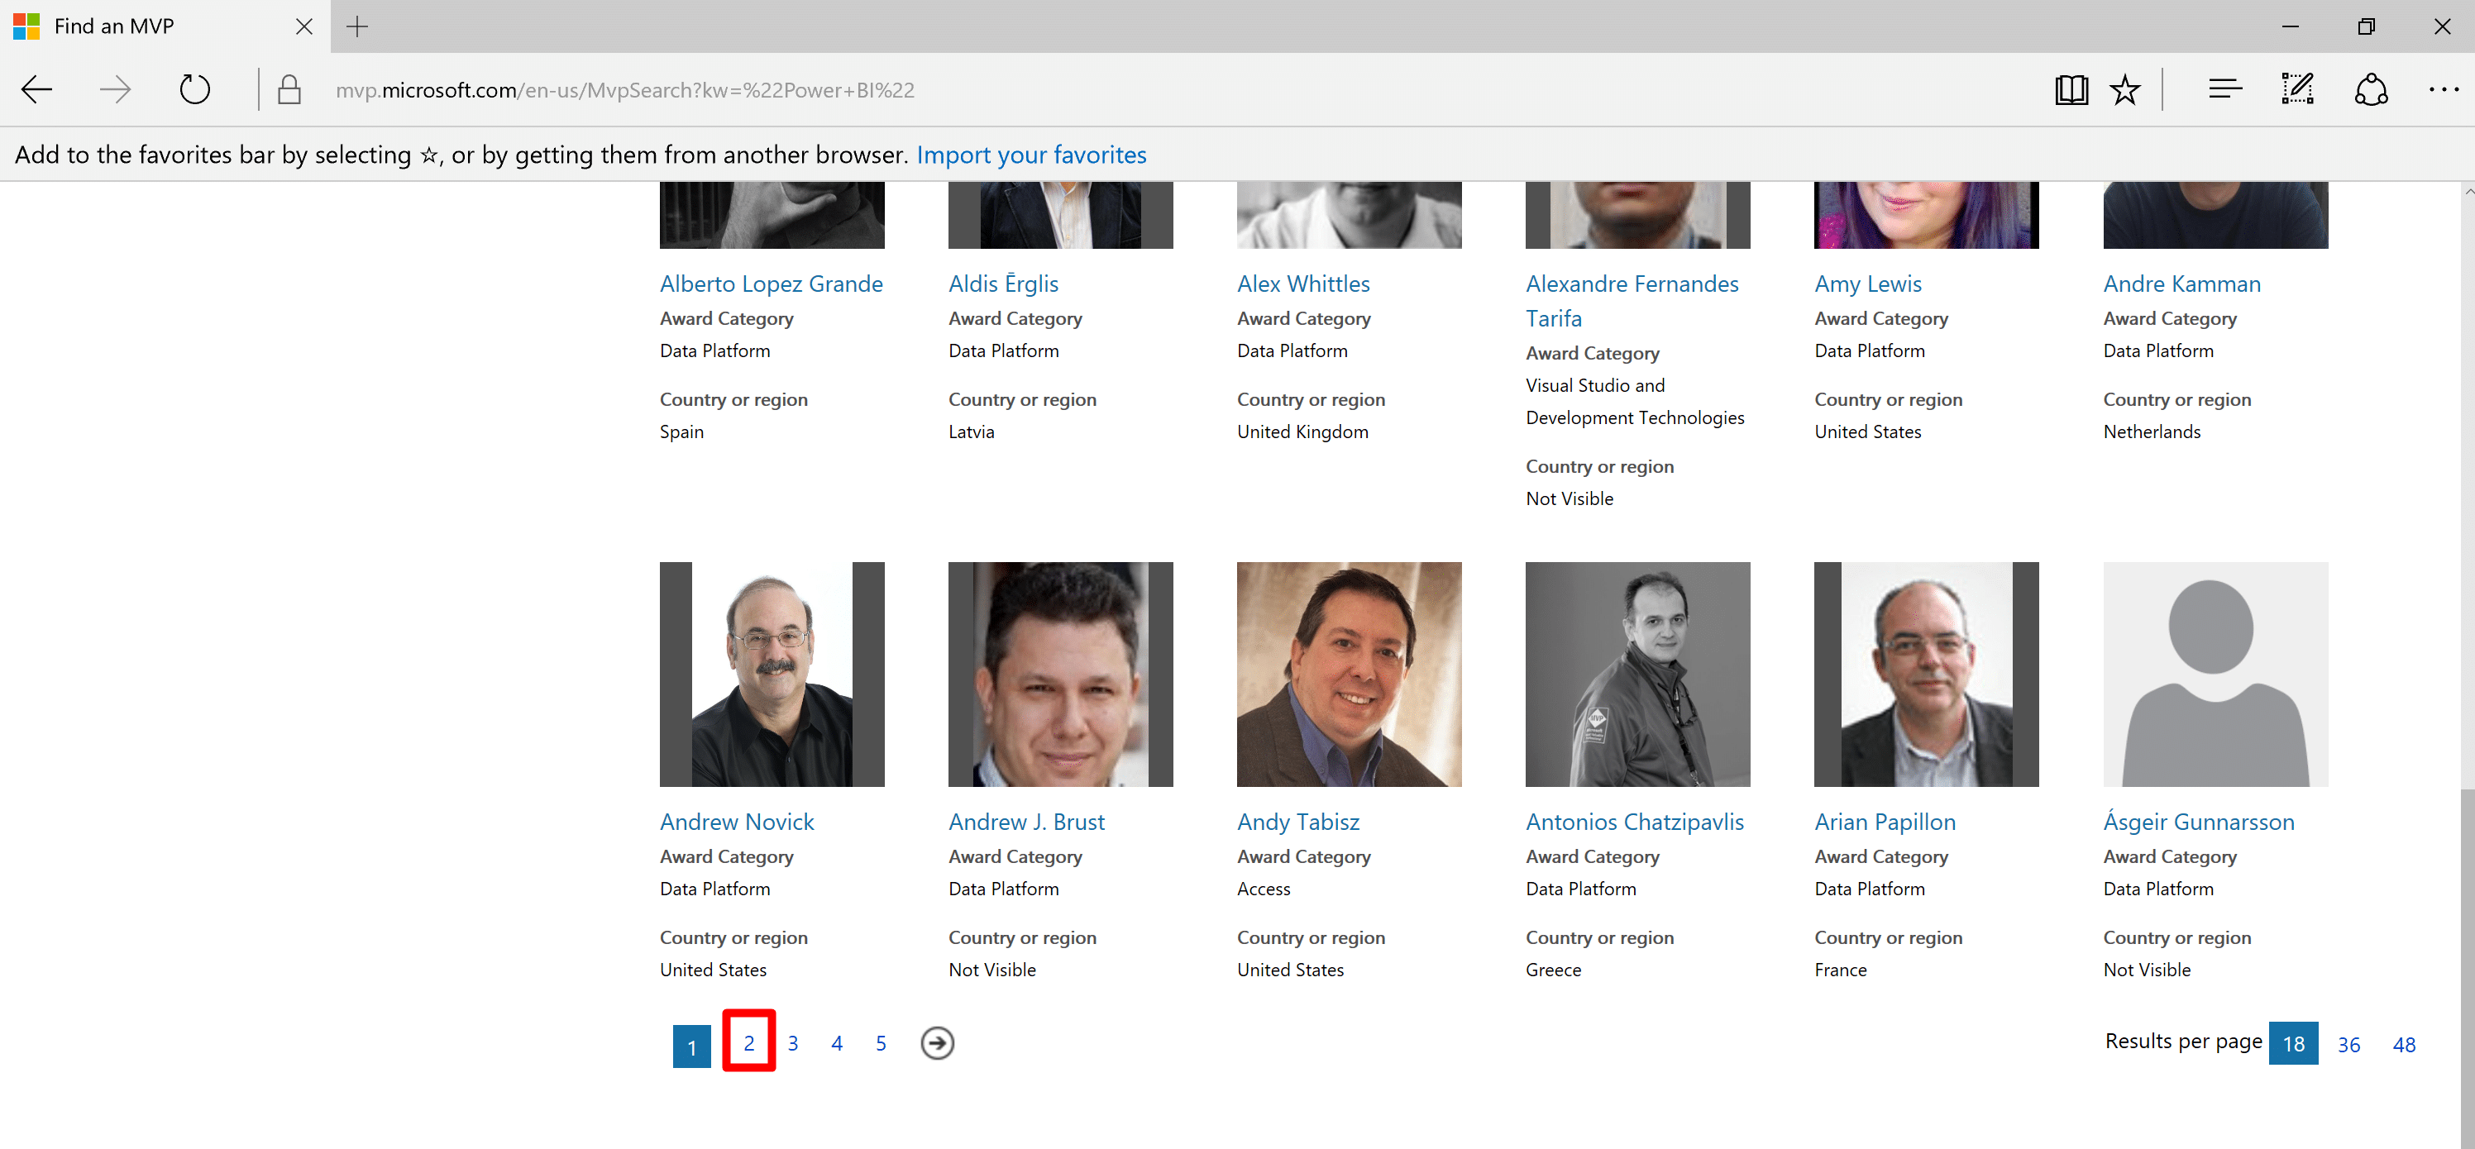Click Make a Web Note icon
Viewport: 2475px width, 1149px height.
tap(2297, 90)
